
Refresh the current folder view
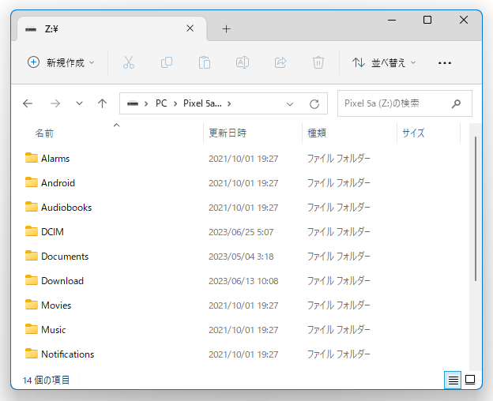pyautogui.click(x=314, y=103)
